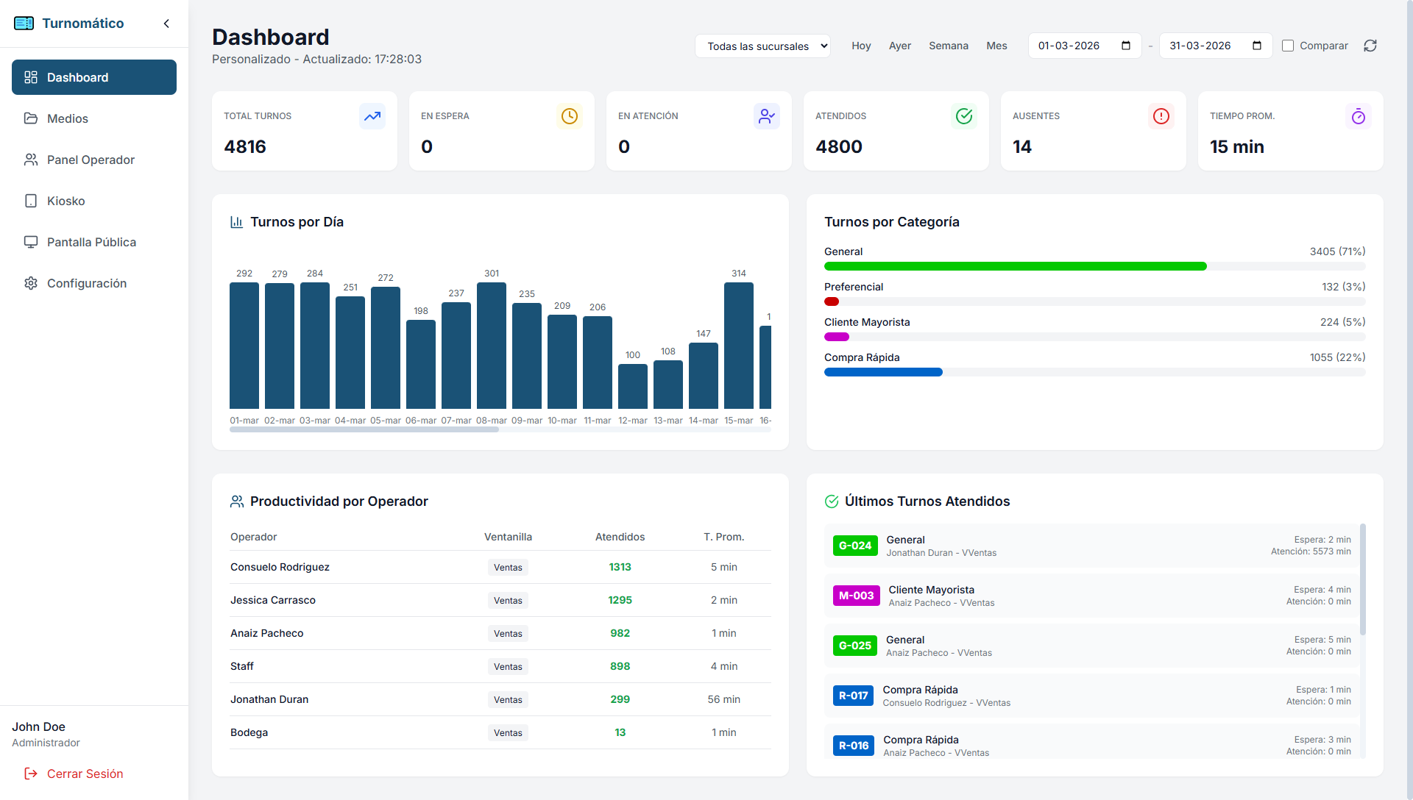Click the En Atención user icon
1413x800 pixels.
click(766, 116)
